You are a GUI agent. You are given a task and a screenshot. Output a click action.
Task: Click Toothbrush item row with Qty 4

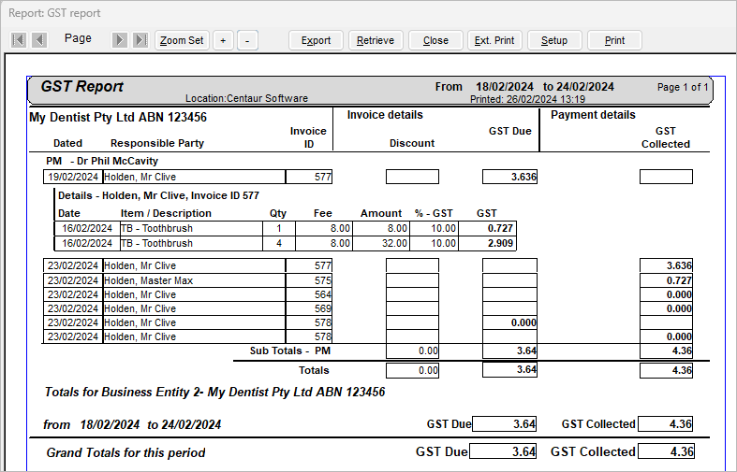point(286,244)
